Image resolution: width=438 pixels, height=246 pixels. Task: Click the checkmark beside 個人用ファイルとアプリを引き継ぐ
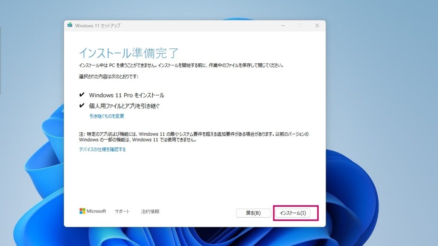tap(82, 105)
